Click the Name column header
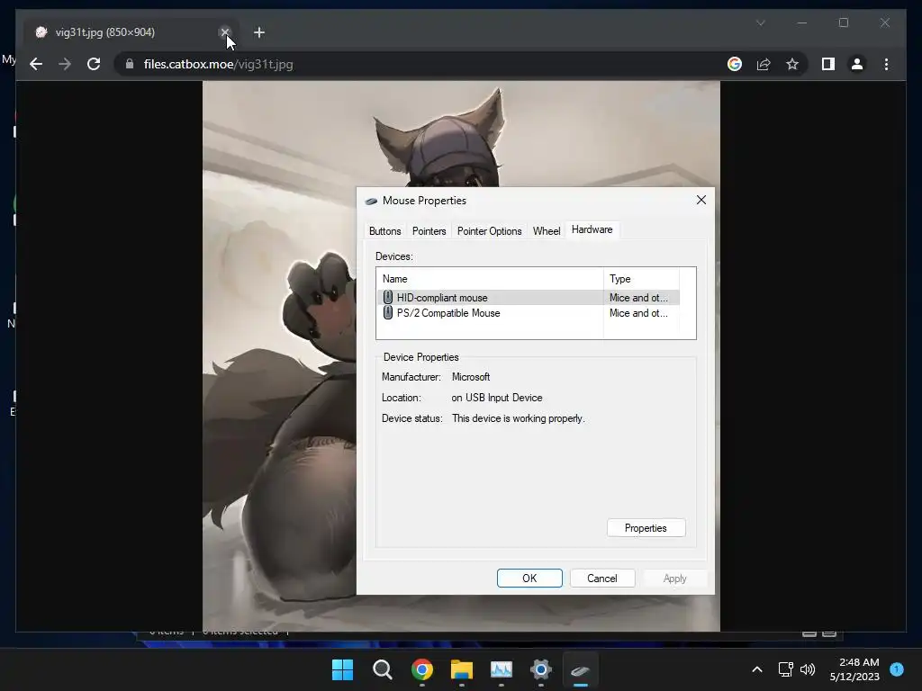 (x=489, y=279)
